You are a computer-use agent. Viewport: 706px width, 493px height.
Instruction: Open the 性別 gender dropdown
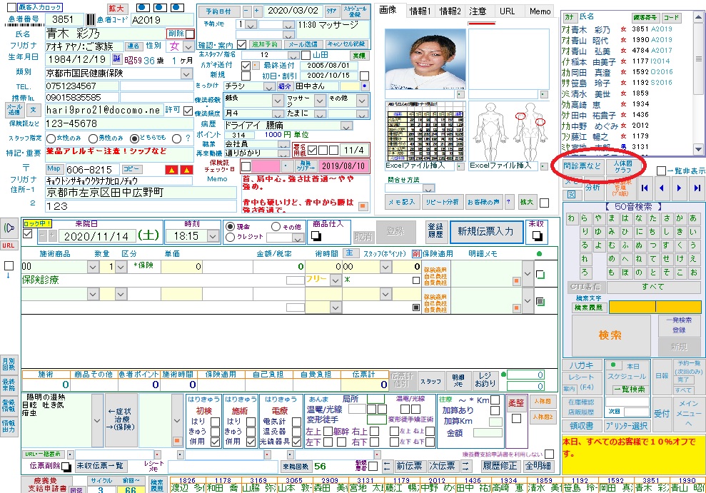188,46
